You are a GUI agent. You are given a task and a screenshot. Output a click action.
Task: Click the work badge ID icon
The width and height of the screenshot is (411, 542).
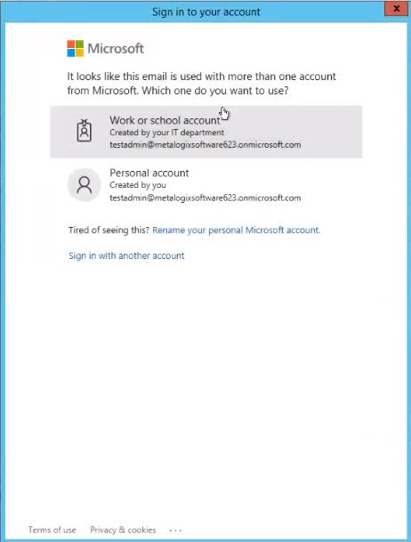[84, 130]
